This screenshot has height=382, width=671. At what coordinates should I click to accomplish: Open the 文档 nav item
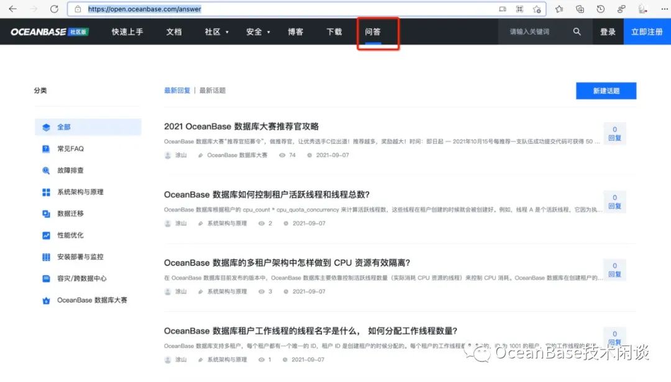pyautogui.click(x=174, y=32)
